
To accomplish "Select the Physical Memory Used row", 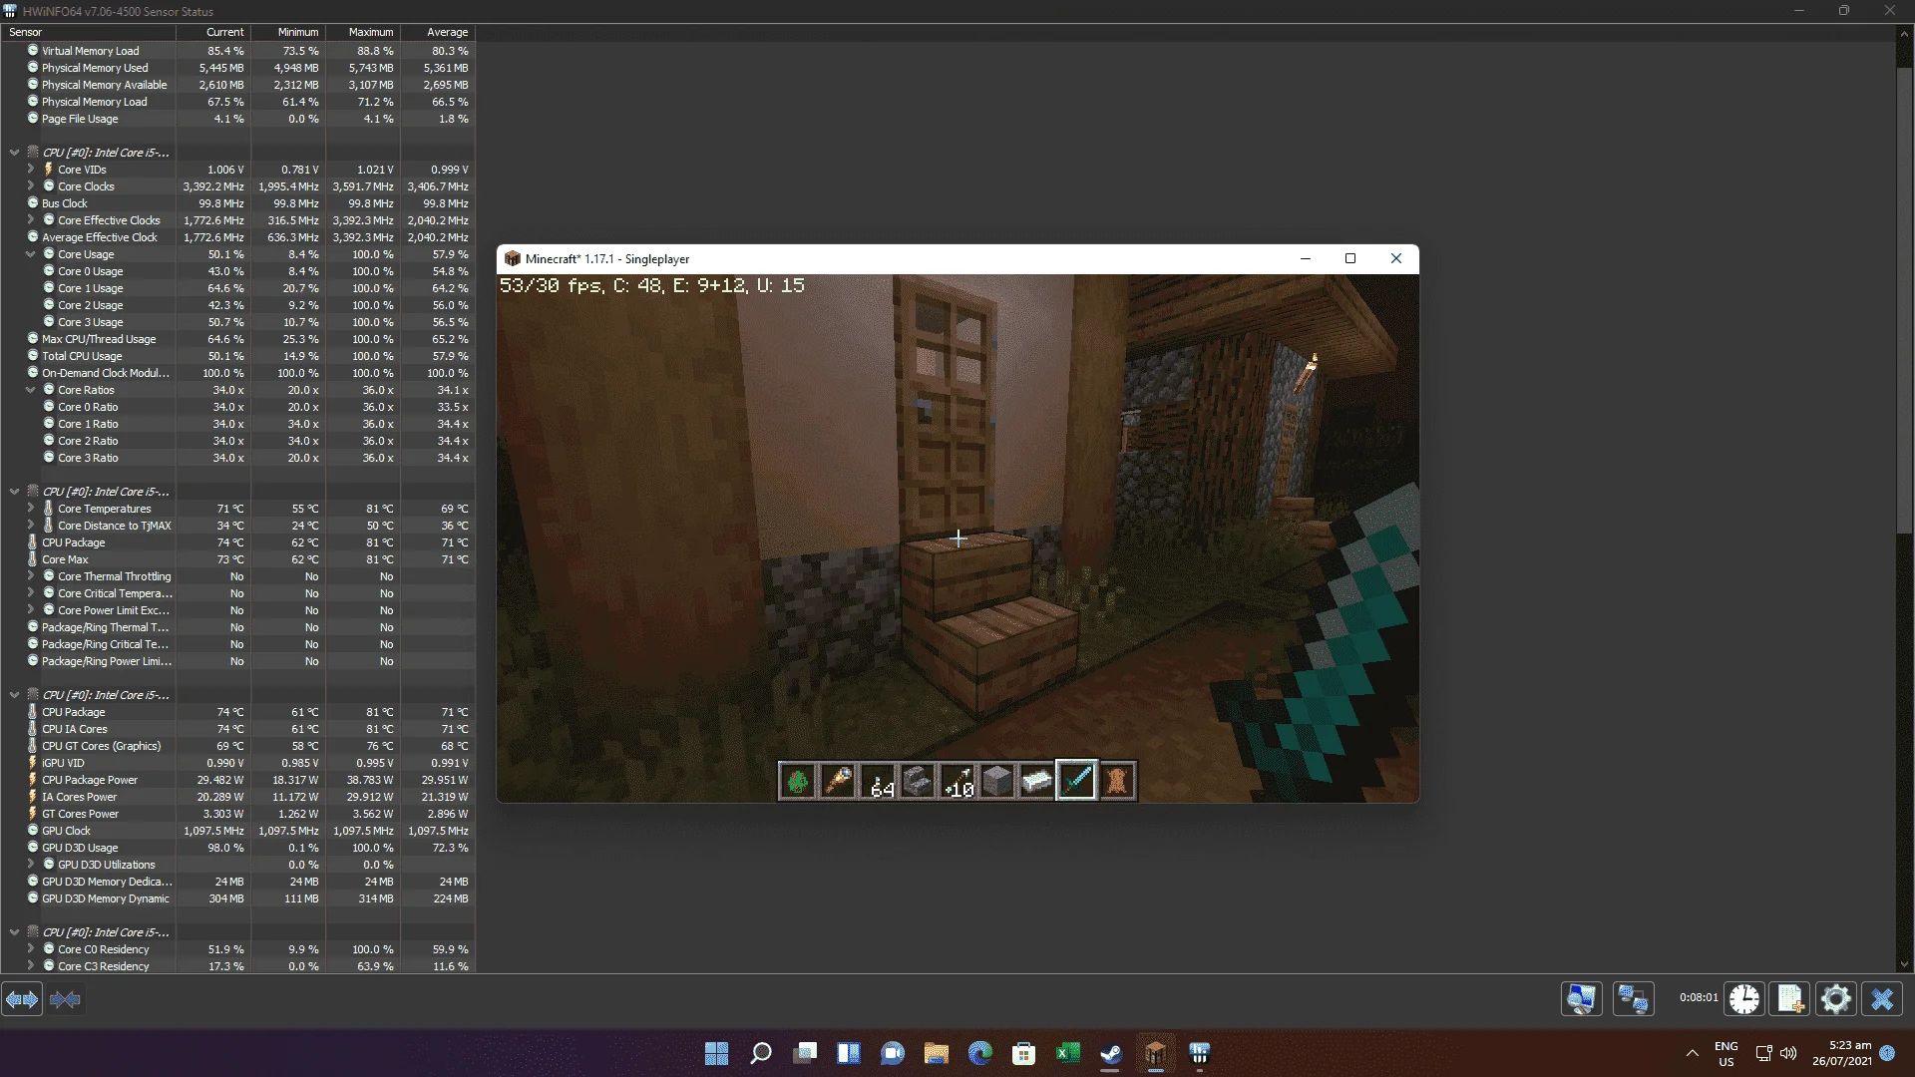I will point(237,68).
